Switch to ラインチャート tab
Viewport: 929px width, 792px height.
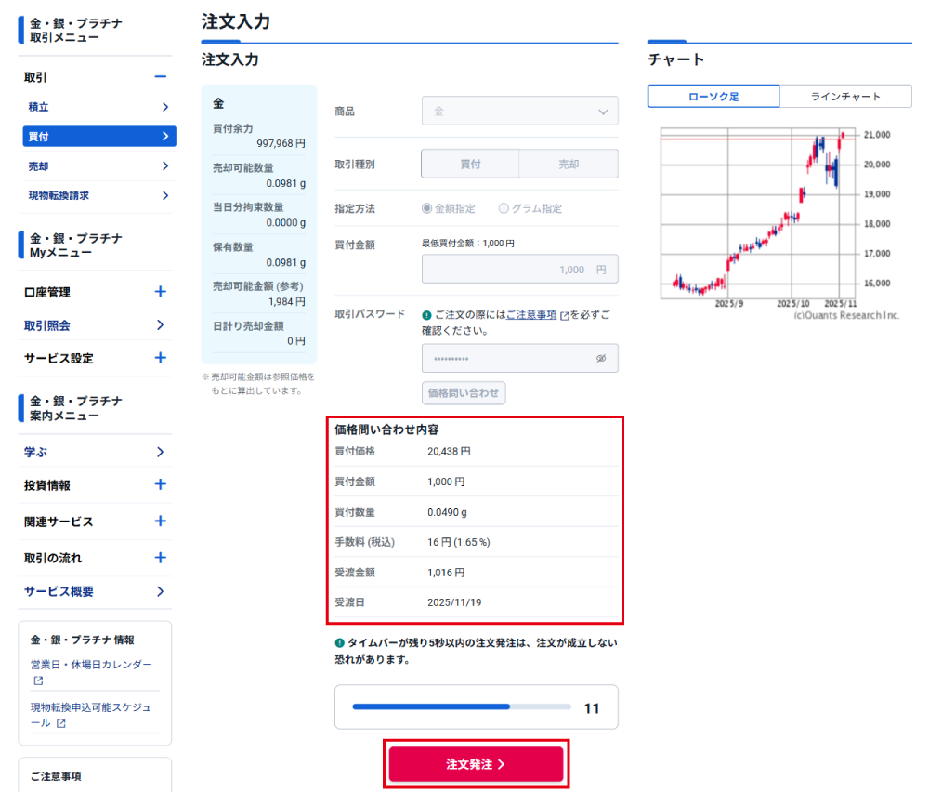point(845,97)
